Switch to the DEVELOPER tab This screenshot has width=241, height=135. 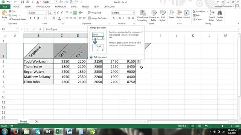coord(109,7)
